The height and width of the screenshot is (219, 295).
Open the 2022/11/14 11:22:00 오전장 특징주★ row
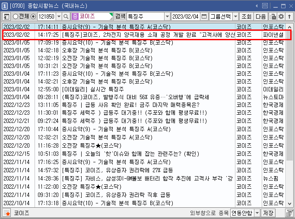click(144, 187)
